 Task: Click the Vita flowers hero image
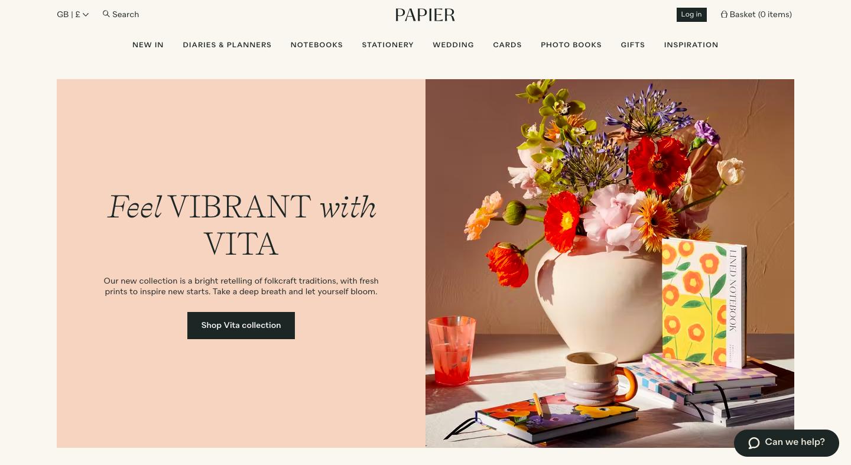click(610, 264)
